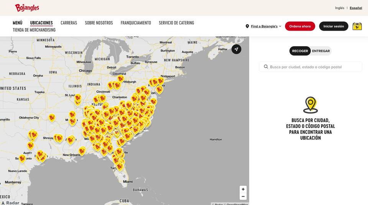368x205 pixels.
Task: Focus the city, state or zip search field
Action: point(310,67)
